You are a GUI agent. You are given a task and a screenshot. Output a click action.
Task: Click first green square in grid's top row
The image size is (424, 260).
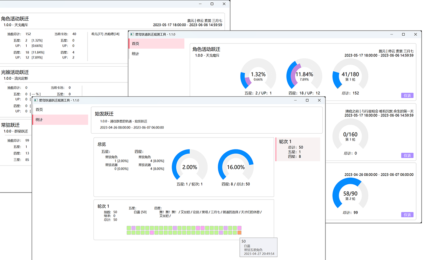129,228
